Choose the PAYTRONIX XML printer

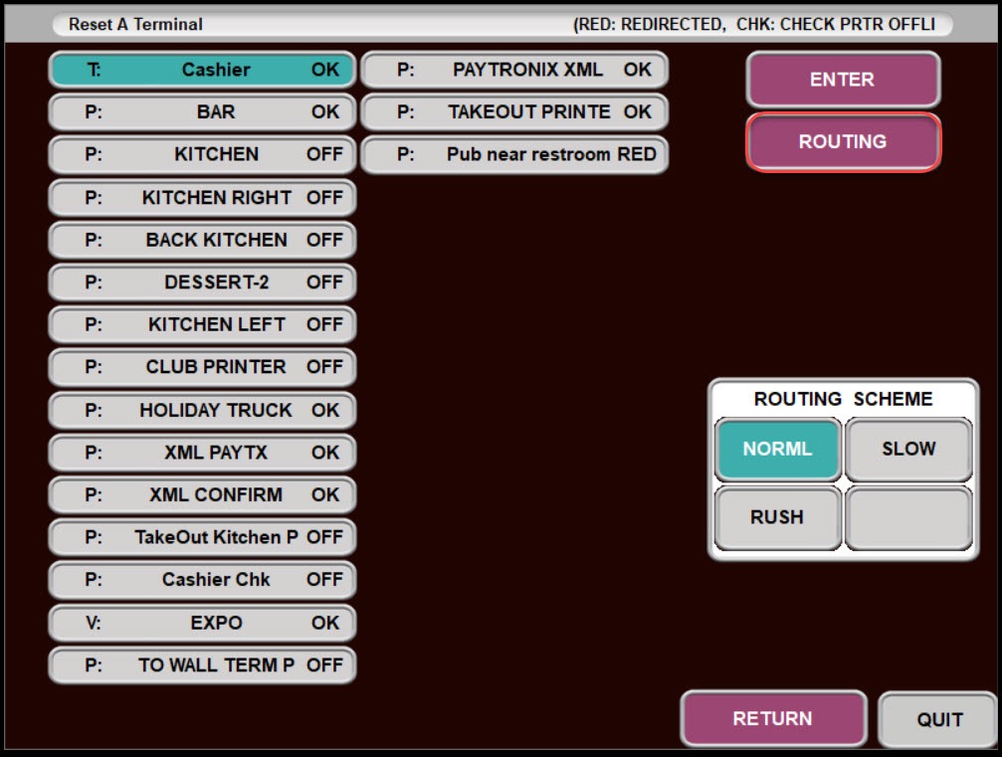click(x=514, y=70)
